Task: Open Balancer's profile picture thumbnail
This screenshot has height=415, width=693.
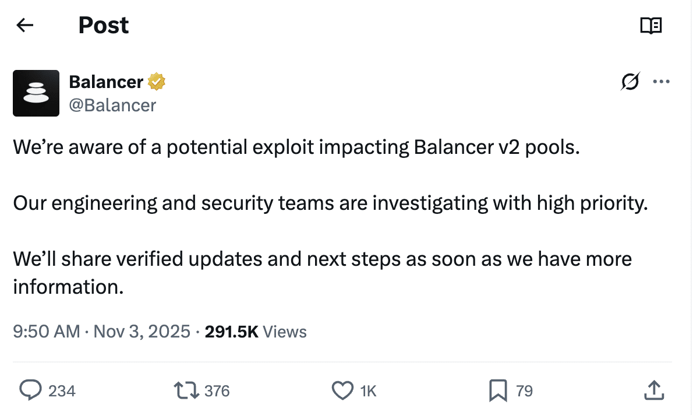Action: [36, 93]
